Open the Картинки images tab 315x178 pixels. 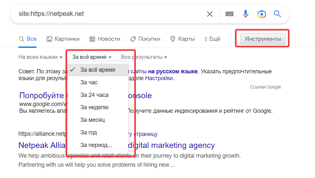tap(63, 39)
